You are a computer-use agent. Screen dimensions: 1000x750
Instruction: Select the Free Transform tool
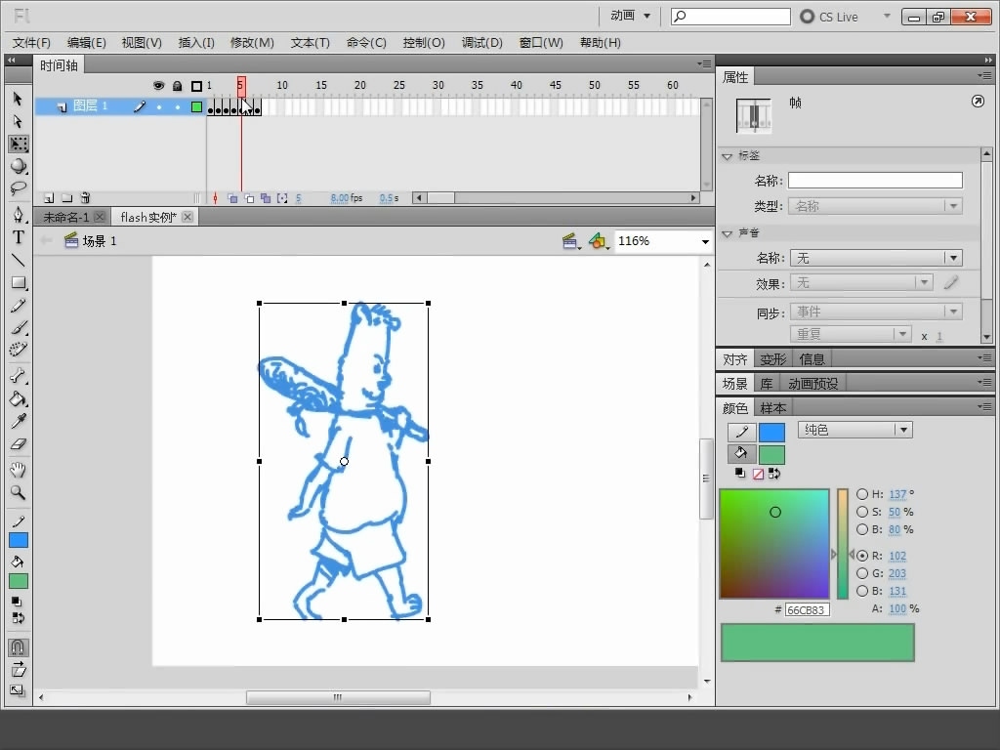click(x=18, y=145)
